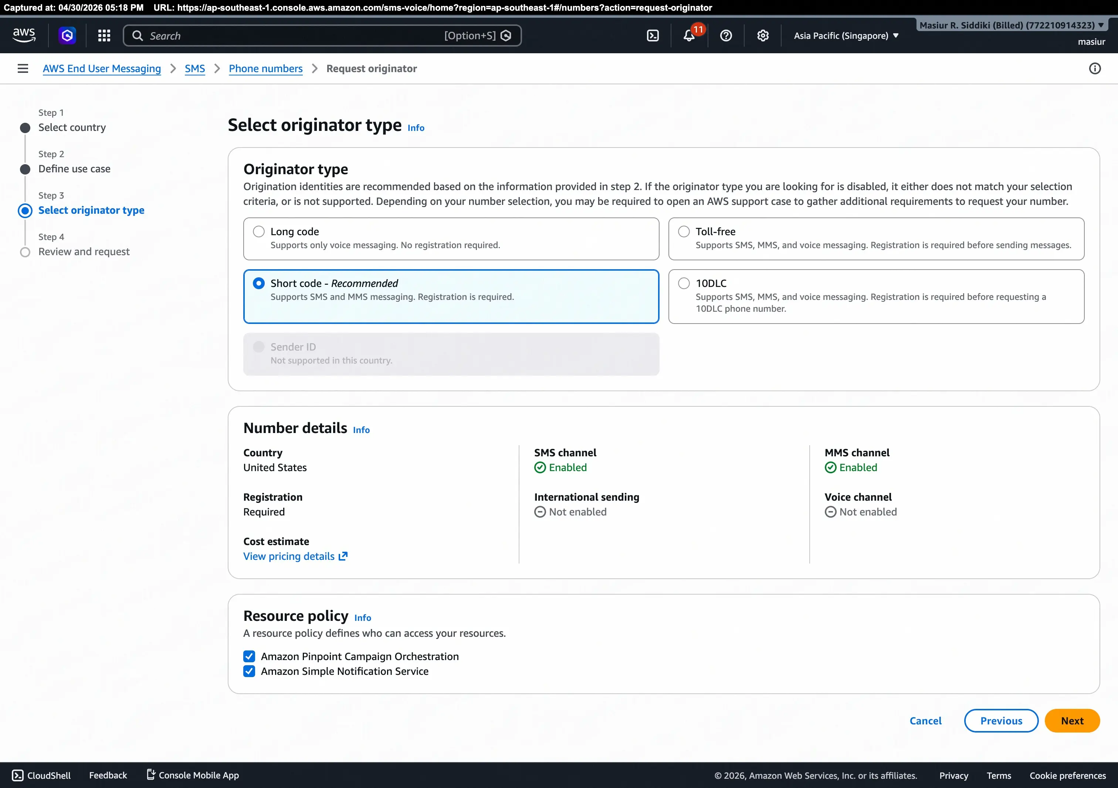The height and width of the screenshot is (788, 1118).
Task: Open the Amazon Q assistant icon
Action: 67,35
